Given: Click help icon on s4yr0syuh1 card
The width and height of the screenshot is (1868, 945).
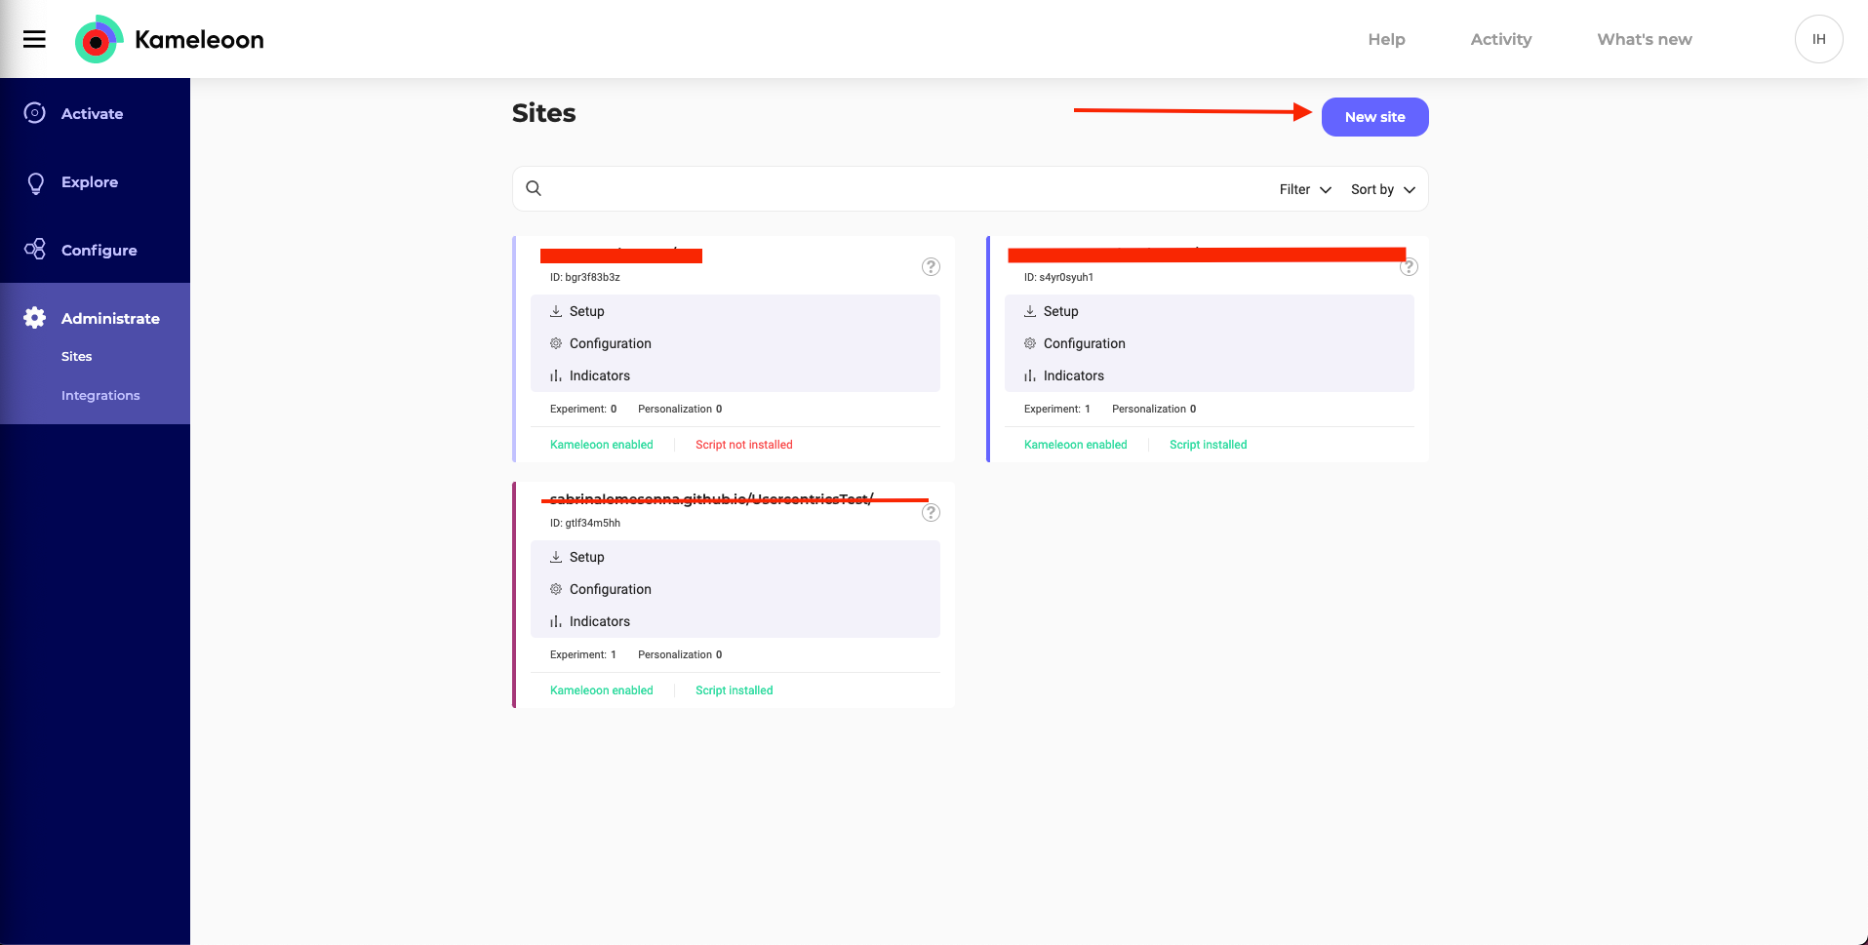Looking at the screenshot, I should tap(1409, 266).
